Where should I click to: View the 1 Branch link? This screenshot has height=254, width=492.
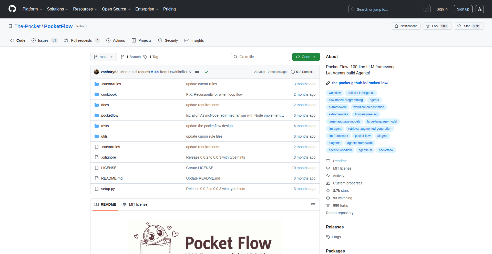(x=131, y=57)
